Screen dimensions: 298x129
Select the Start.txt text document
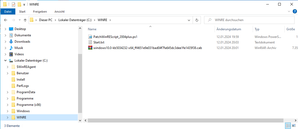pyautogui.click(x=99, y=42)
